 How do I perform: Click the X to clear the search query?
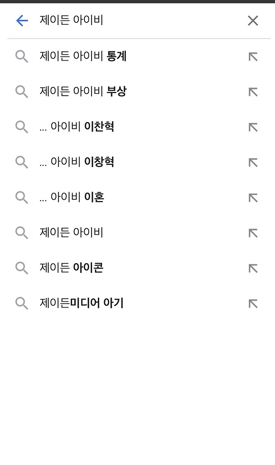253,20
